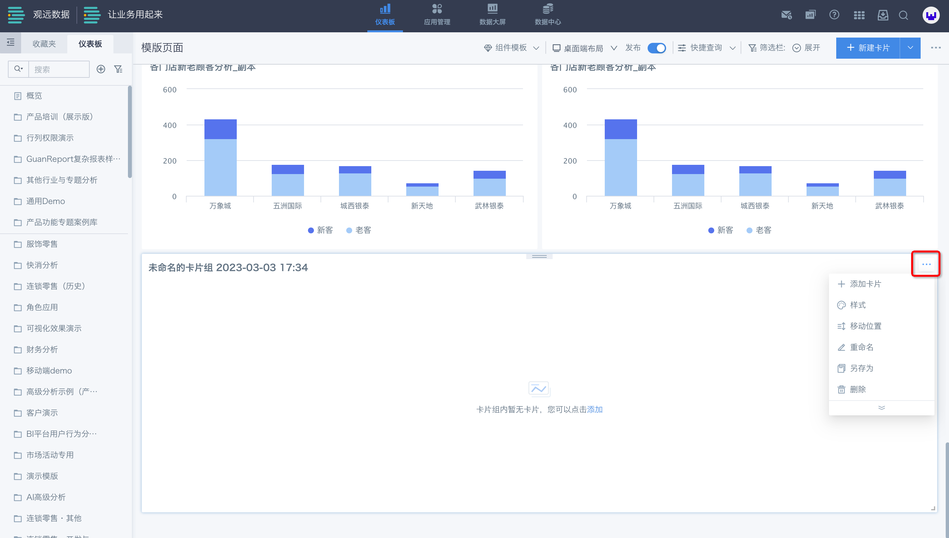Open the mail notifications icon
Image resolution: width=949 pixels, height=538 pixels.
tap(786, 15)
